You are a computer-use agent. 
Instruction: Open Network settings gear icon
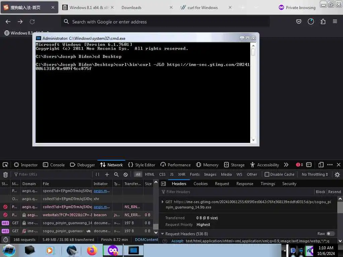[337, 174]
